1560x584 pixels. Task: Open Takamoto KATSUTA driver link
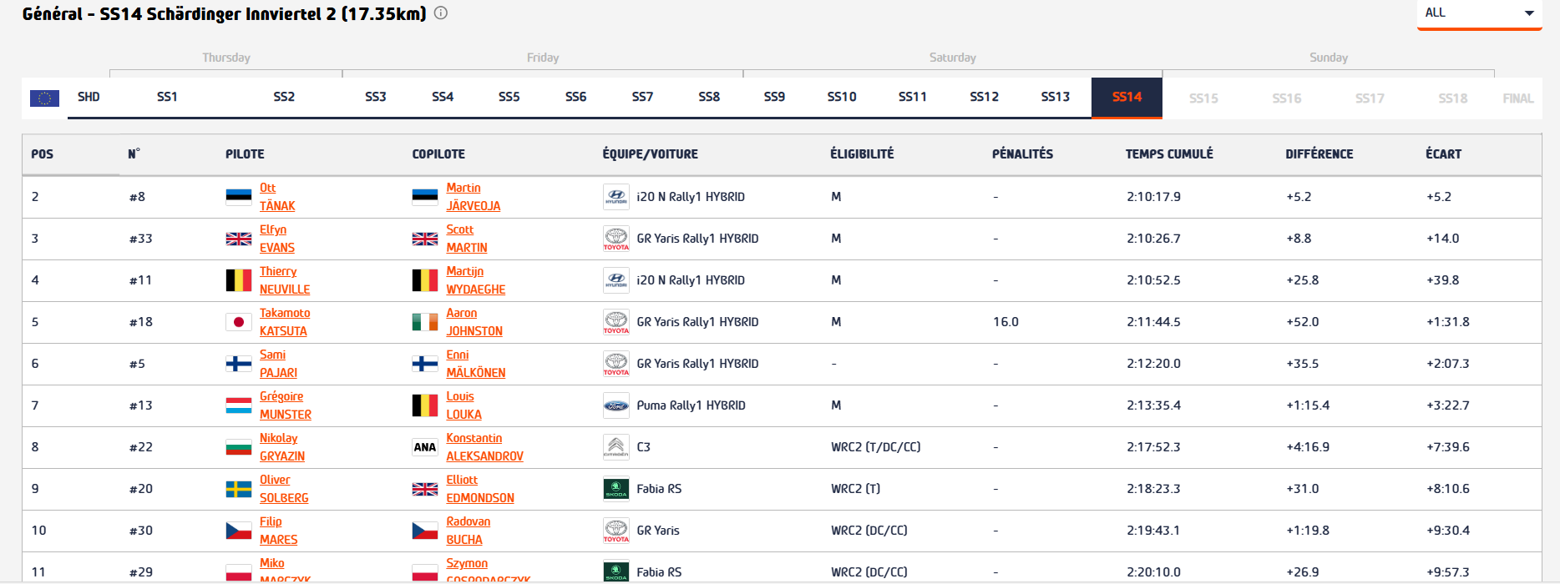pyautogui.click(x=285, y=322)
